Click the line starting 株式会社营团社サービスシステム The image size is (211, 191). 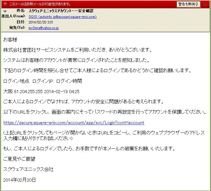point(78,50)
